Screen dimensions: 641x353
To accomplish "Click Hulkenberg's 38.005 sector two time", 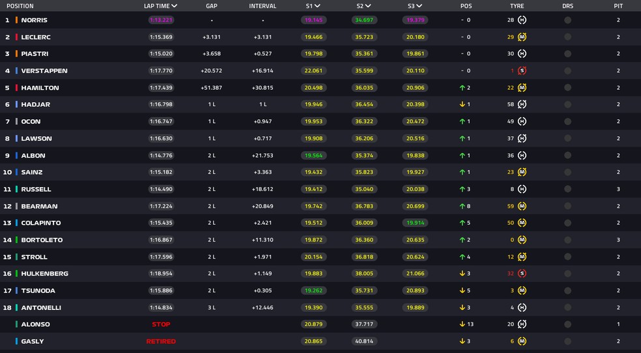I will 364,274.
